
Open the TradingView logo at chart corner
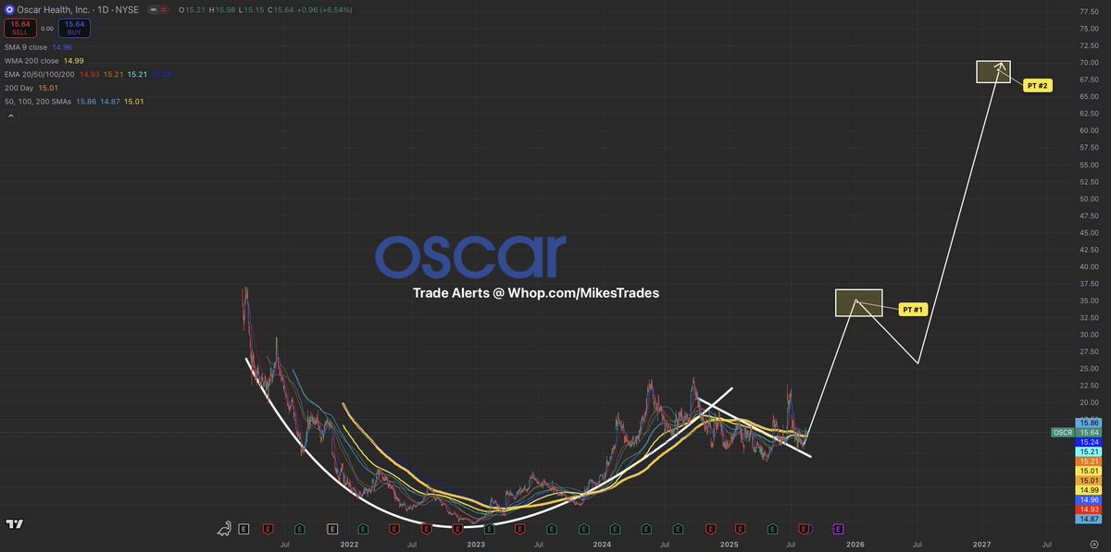(x=14, y=524)
